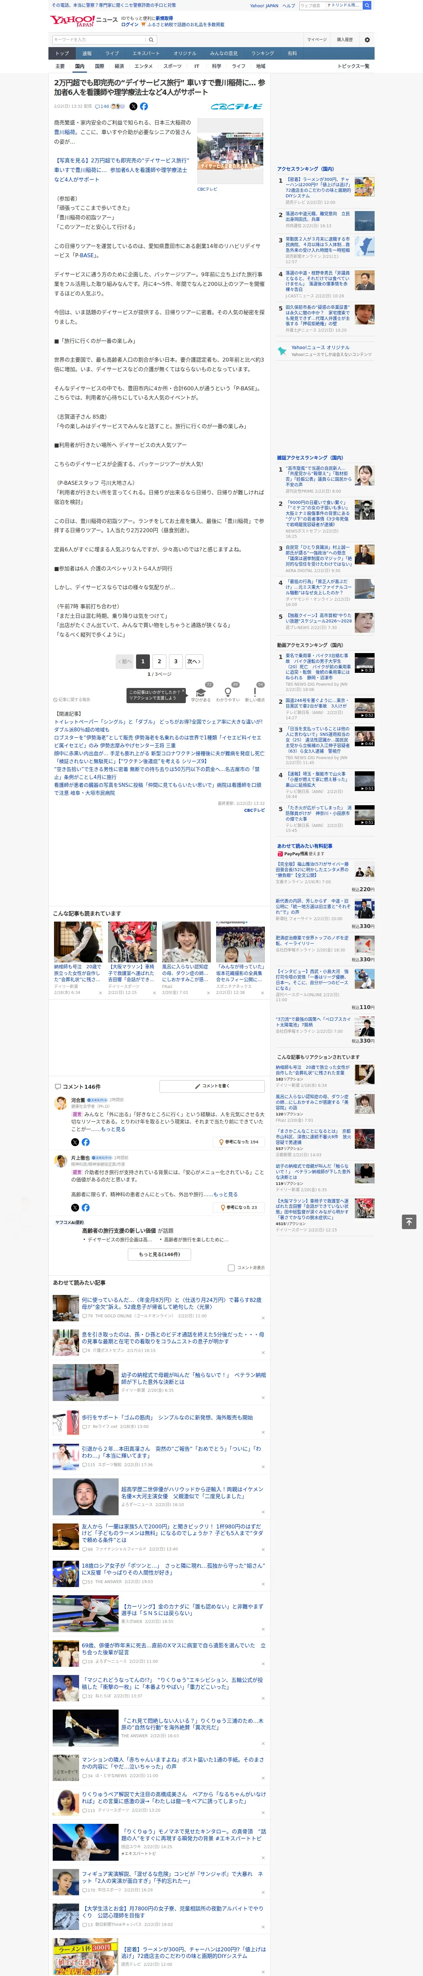Click the Yahoo! JAPAN News logo
423x1976 pixels.
point(84,21)
